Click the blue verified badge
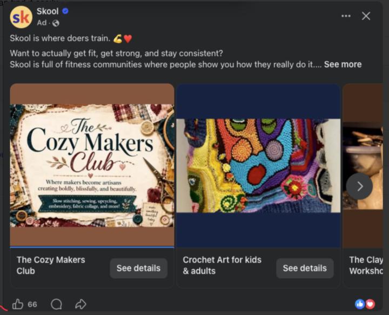The height and width of the screenshot is (315, 389). click(x=65, y=11)
